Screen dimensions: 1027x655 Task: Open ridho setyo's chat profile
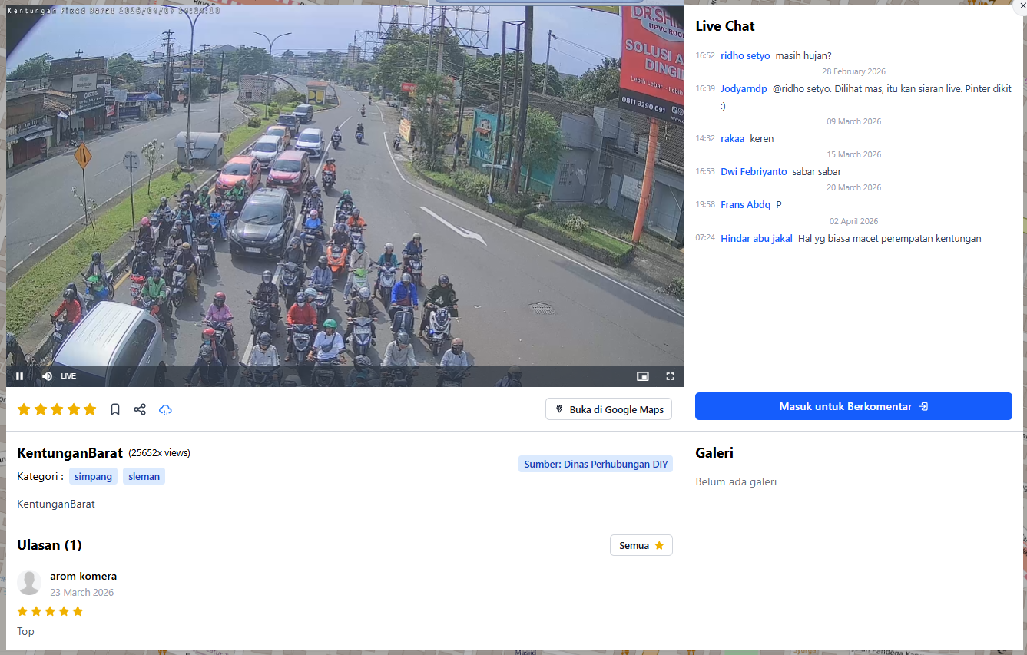point(744,55)
